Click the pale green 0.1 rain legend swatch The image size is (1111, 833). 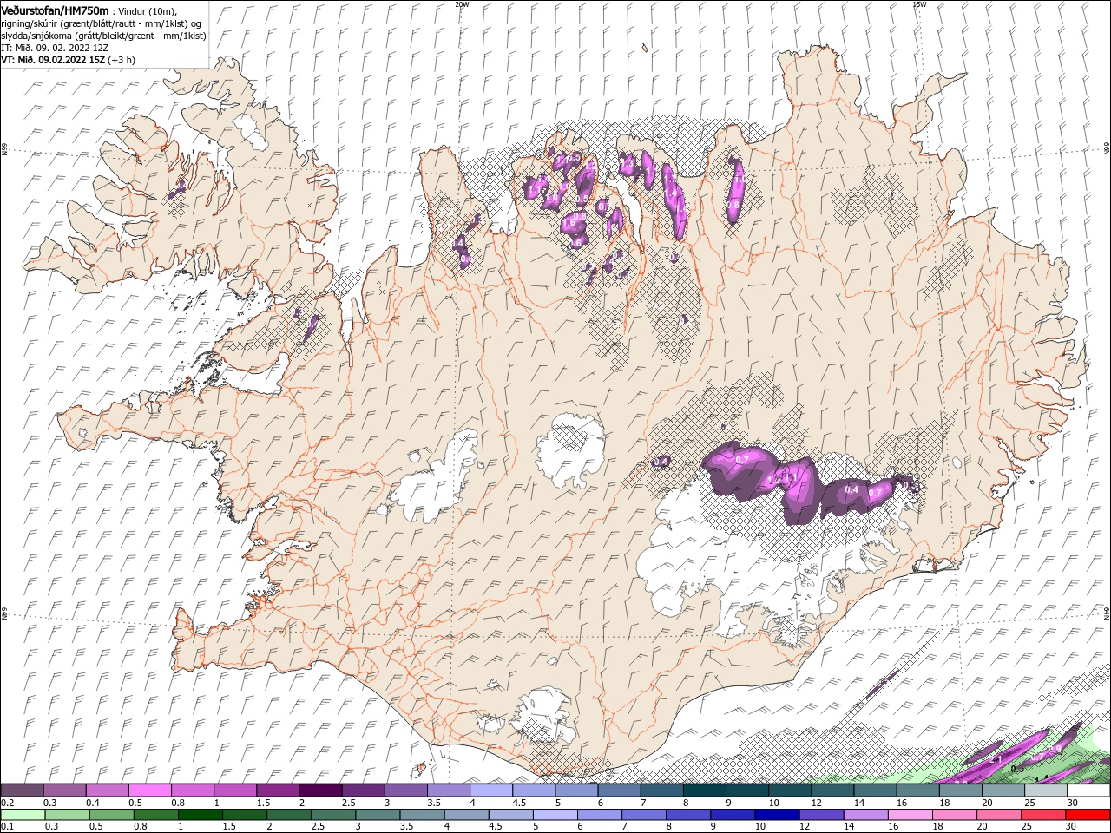[23, 815]
